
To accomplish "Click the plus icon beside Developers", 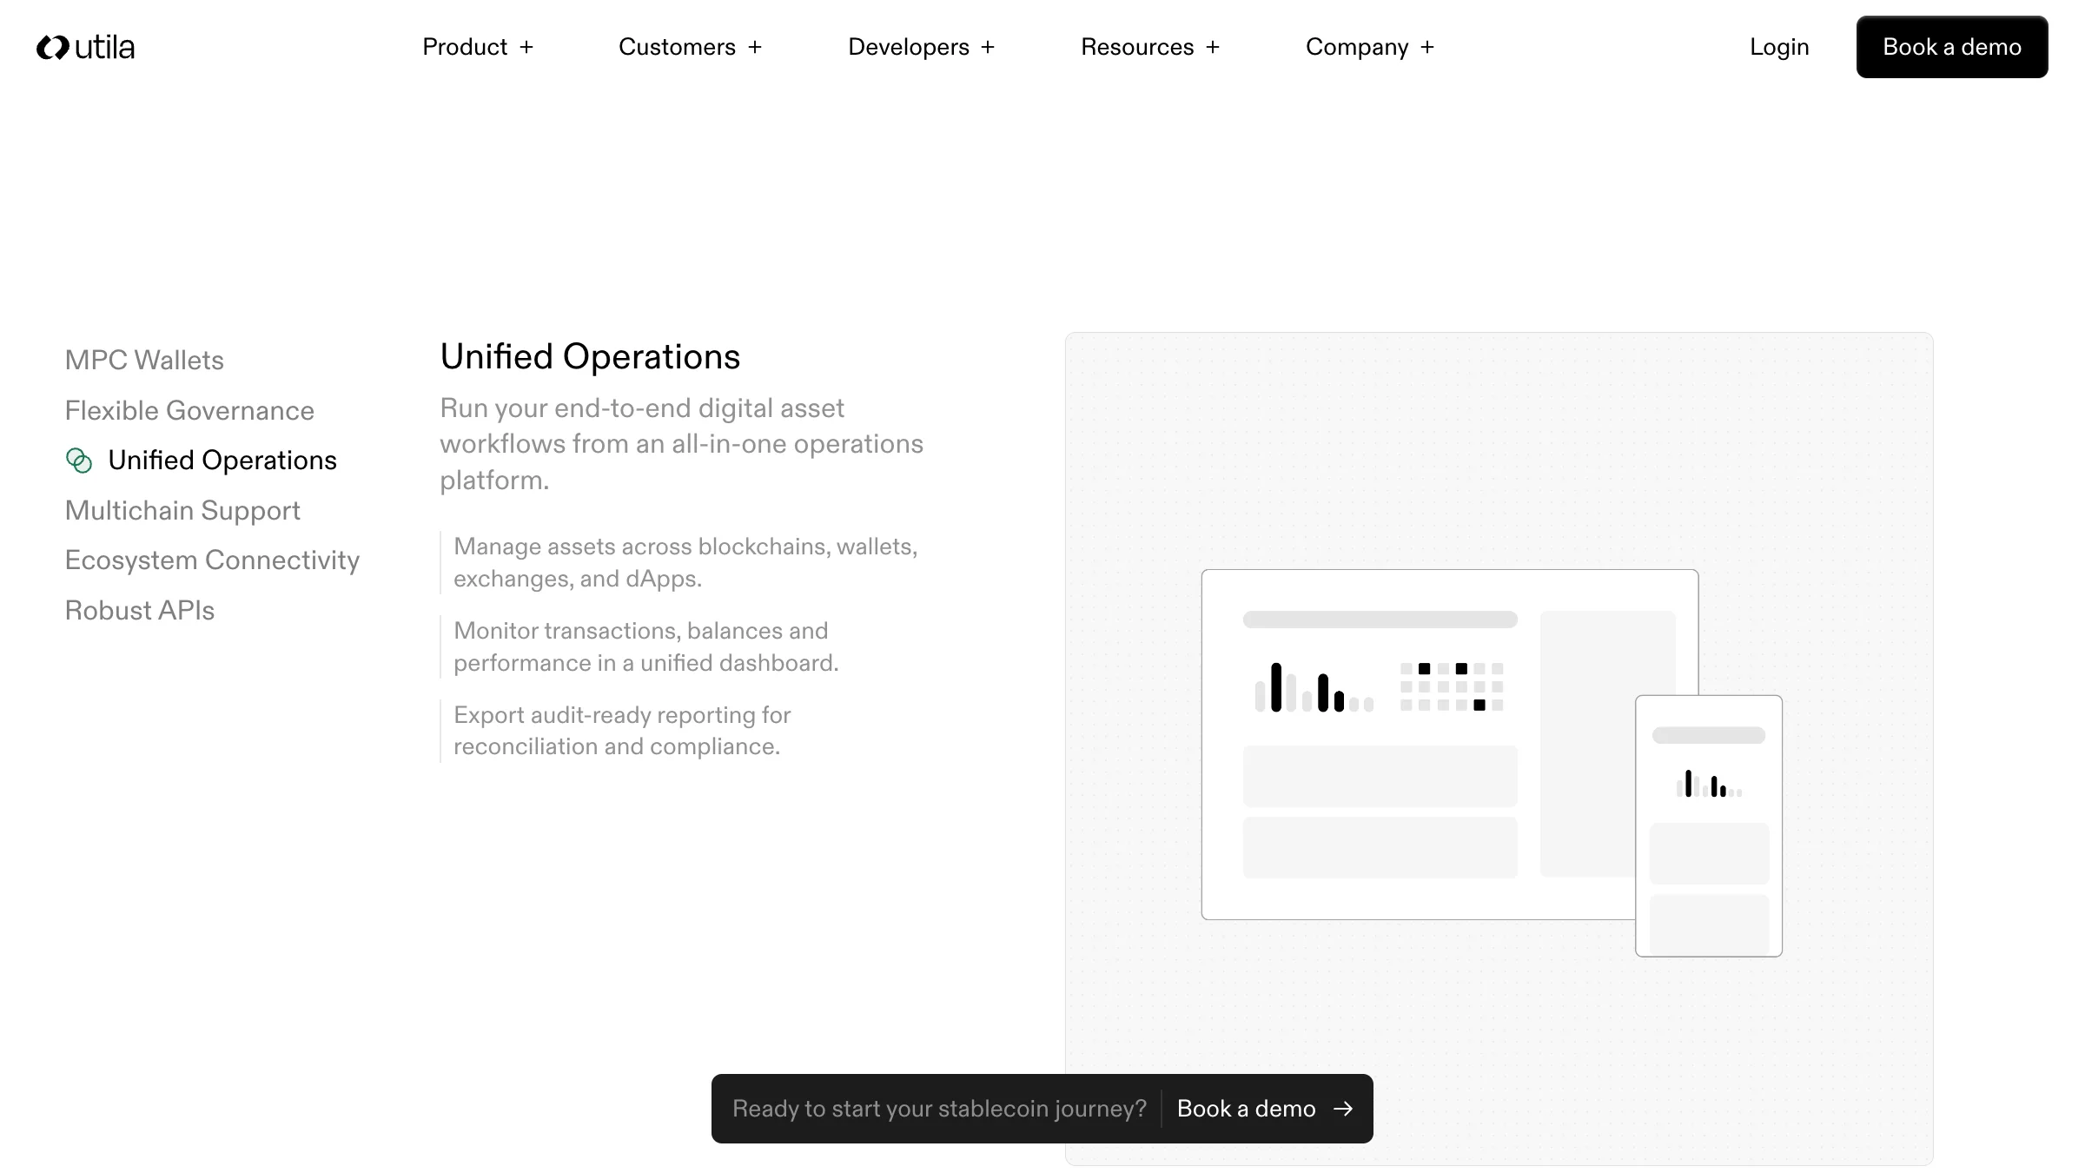I will (x=988, y=47).
